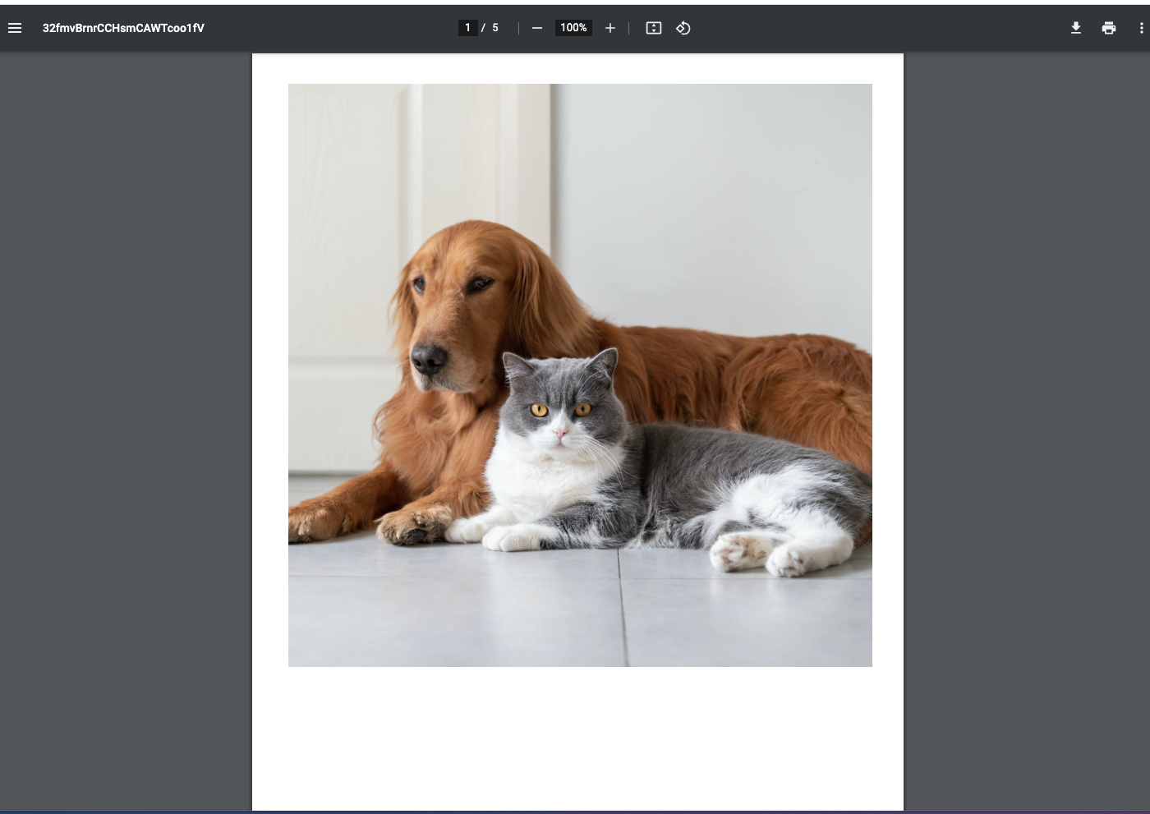Click the golden retriever's nose in the photo
The image size is (1150, 814).
click(428, 357)
